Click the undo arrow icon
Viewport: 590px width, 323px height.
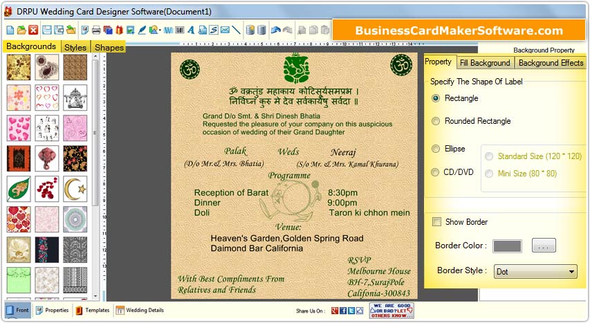coord(275,30)
